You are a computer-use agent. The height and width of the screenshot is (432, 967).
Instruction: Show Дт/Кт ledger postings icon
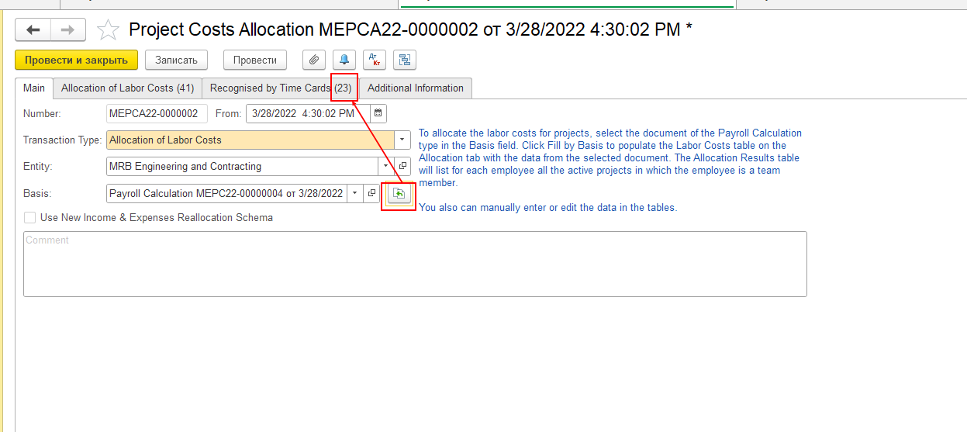point(375,60)
